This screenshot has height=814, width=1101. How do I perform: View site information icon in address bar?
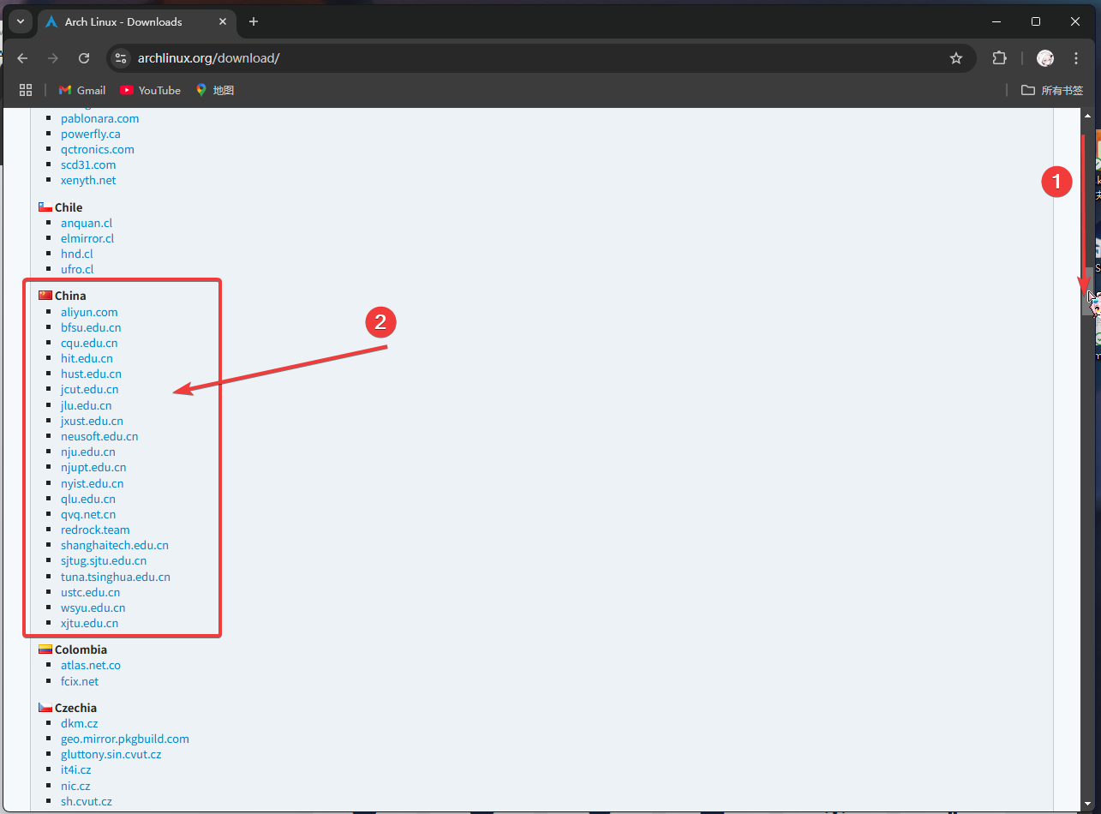[x=122, y=58]
